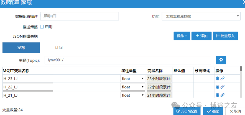Switch to the 发布 tab
This screenshot has width=245, height=115.
[21, 48]
